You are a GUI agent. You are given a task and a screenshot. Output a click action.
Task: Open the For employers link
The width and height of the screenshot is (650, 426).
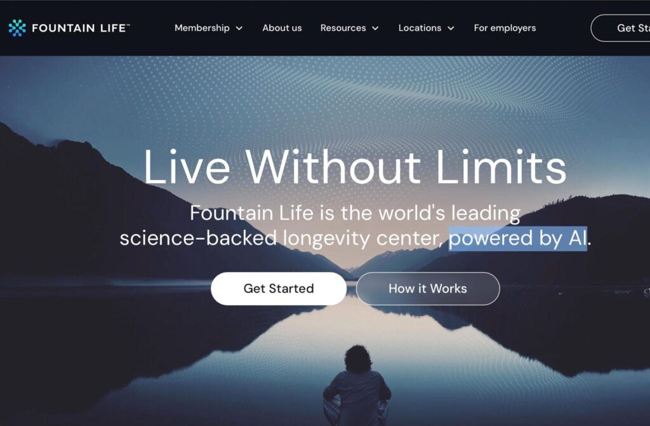pyautogui.click(x=505, y=28)
